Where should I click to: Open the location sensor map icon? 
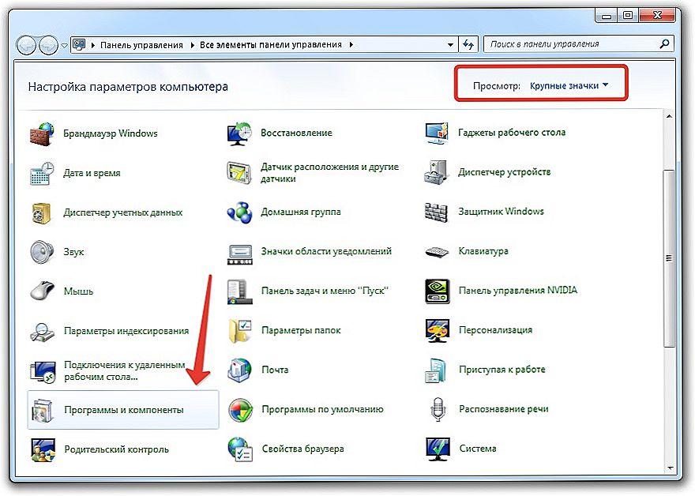click(x=239, y=172)
